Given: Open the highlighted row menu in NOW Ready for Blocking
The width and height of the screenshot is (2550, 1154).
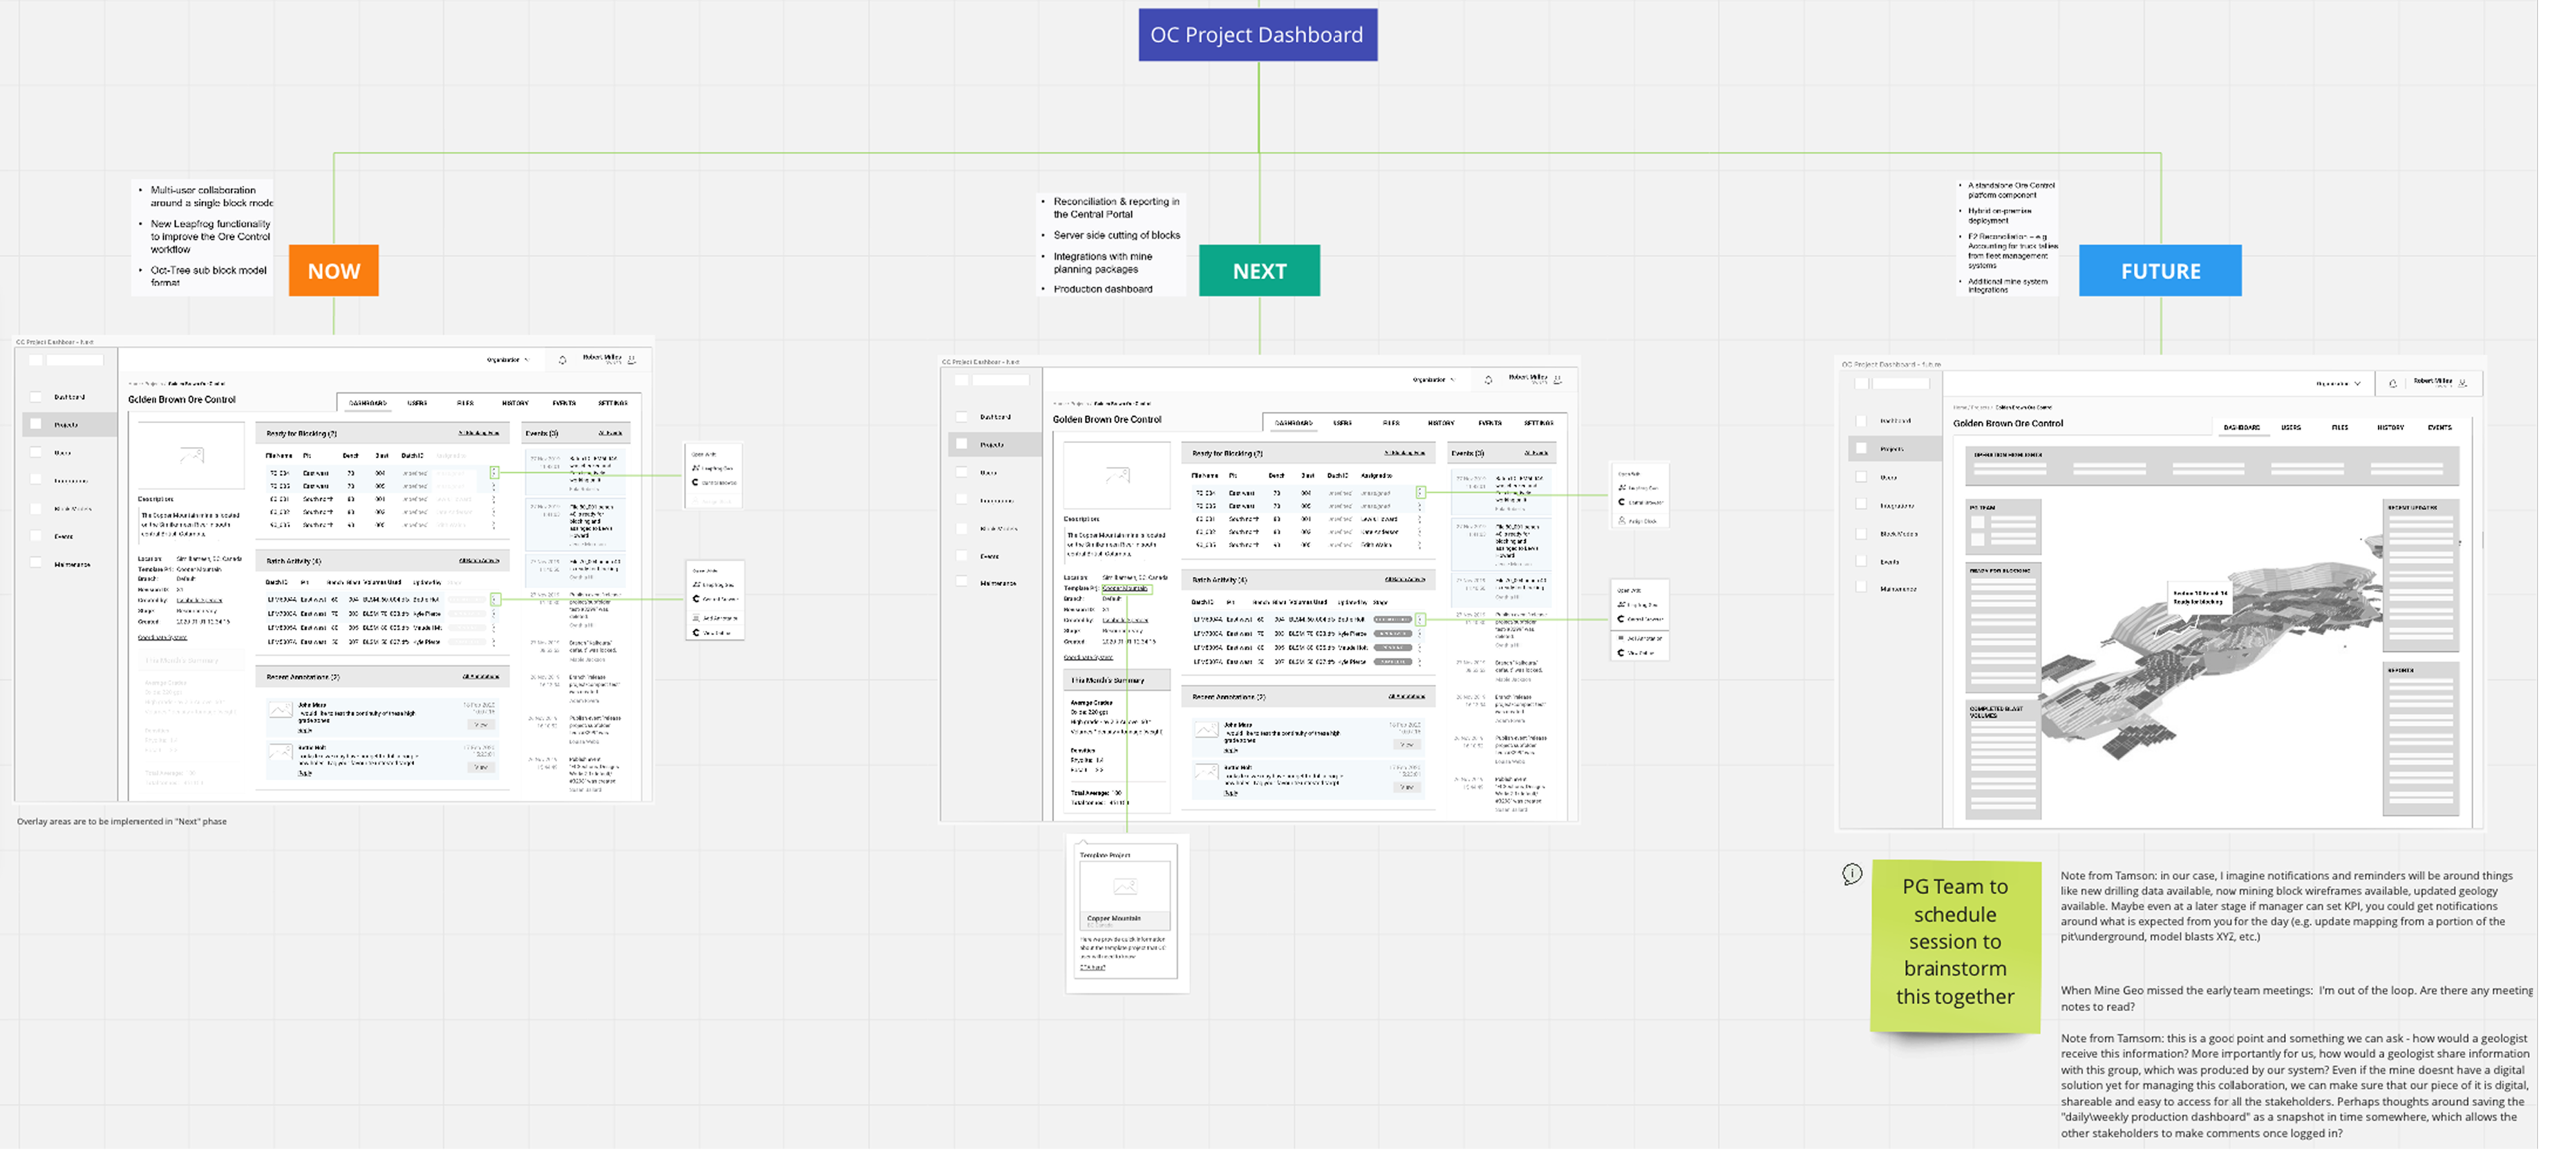Looking at the screenshot, I should [x=496, y=474].
